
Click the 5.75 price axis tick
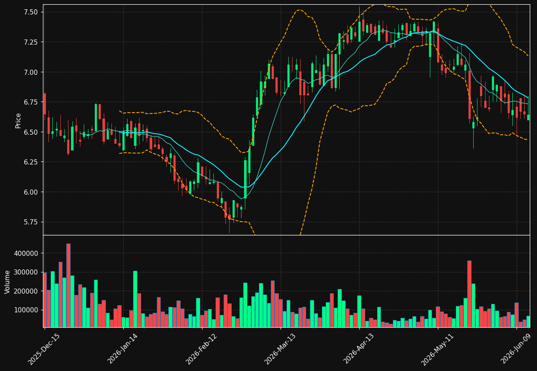pyautogui.click(x=31, y=222)
